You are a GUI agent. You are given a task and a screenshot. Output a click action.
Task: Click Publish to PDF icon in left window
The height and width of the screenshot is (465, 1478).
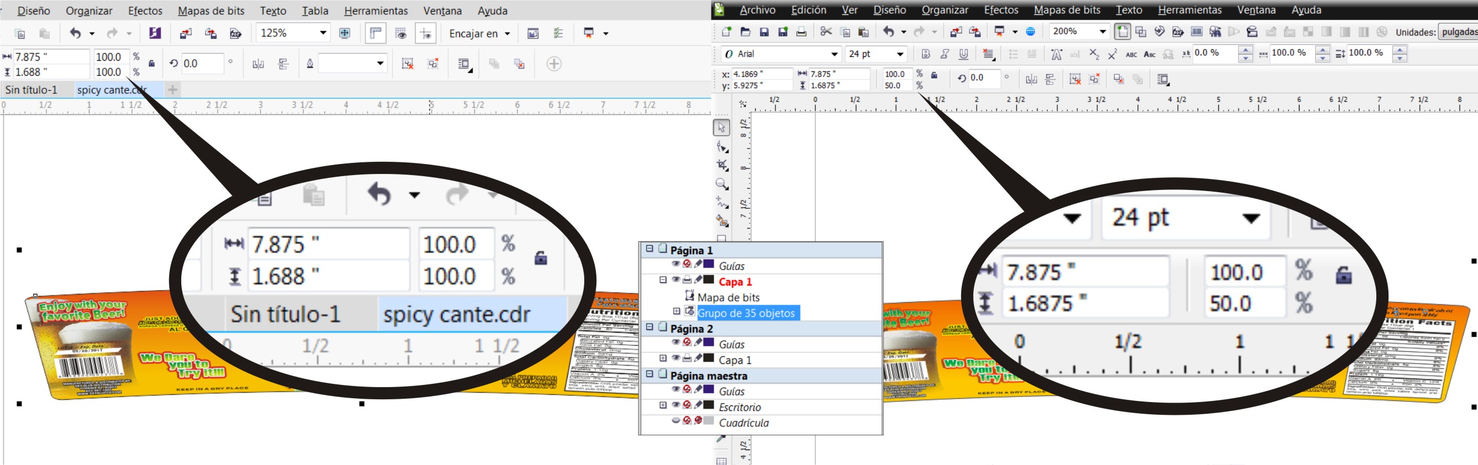point(235,33)
